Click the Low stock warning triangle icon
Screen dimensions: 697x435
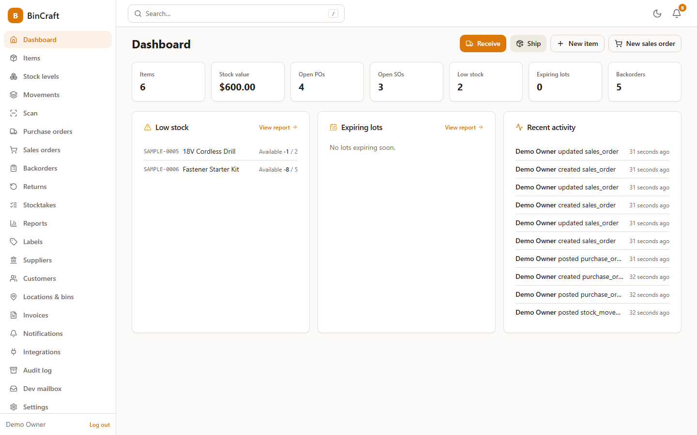tap(148, 127)
